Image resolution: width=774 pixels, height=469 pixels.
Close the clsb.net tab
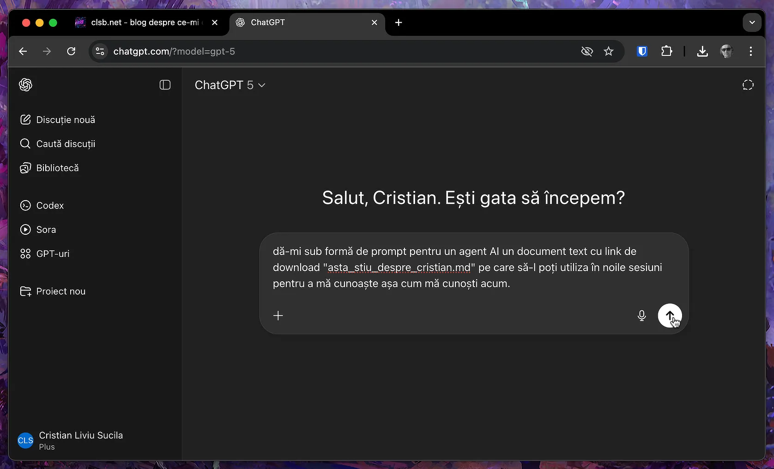point(215,23)
